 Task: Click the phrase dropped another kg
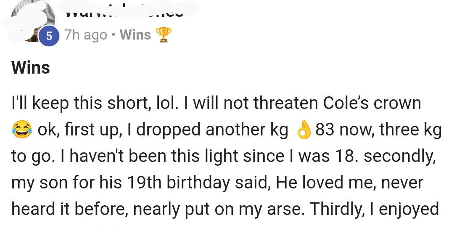pos(212,130)
